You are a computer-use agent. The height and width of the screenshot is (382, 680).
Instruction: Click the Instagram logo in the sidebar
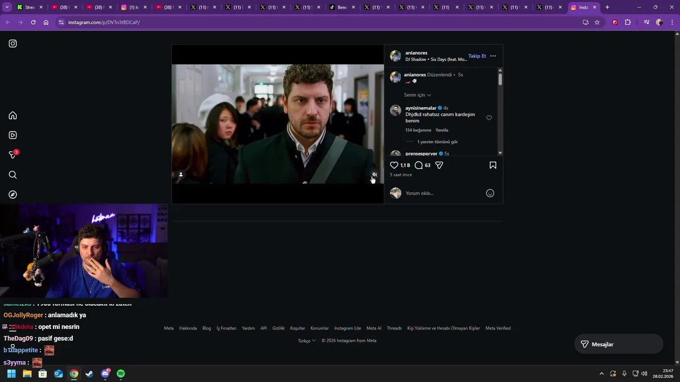[x=13, y=44]
